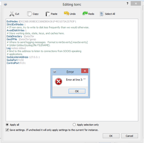Open the question mark help button
The height and width of the screenshot is (143, 144).
pos(127,4)
